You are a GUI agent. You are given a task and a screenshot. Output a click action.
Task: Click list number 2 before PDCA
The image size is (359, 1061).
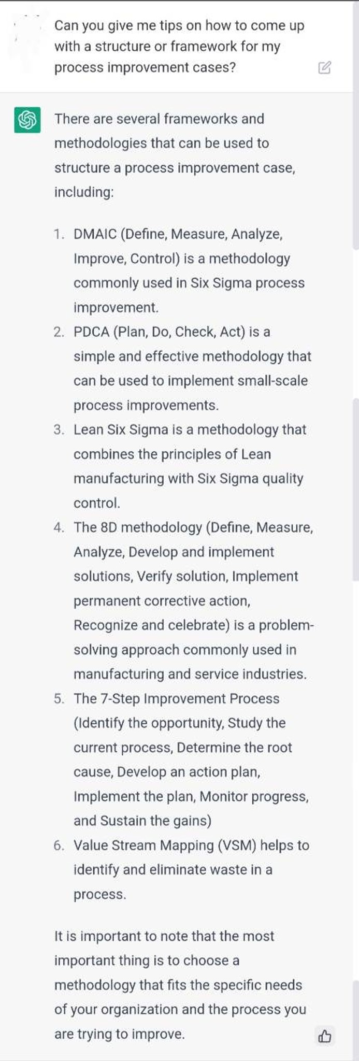59,332
